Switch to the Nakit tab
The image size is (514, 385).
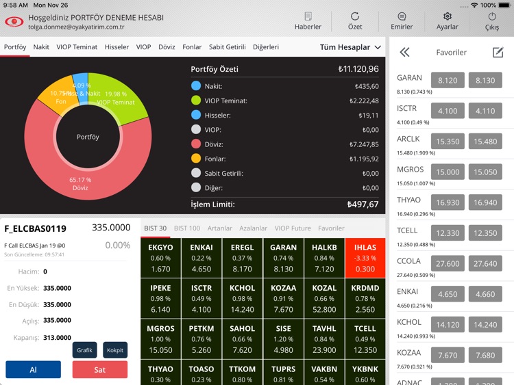tap(41, 47)
